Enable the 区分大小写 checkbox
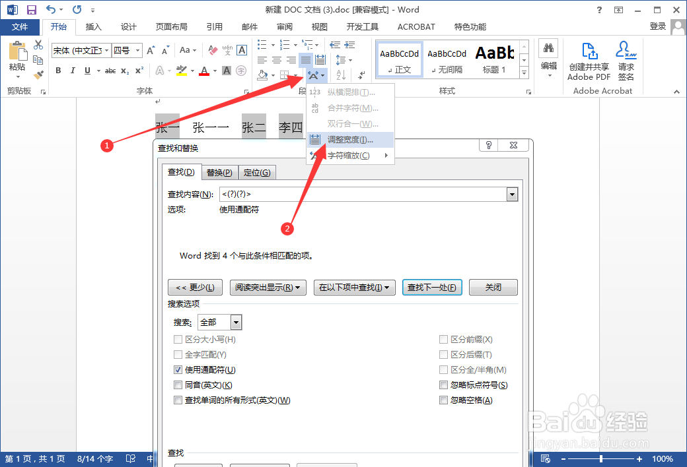This screenshot has width=687, height=467. point(178,339)
